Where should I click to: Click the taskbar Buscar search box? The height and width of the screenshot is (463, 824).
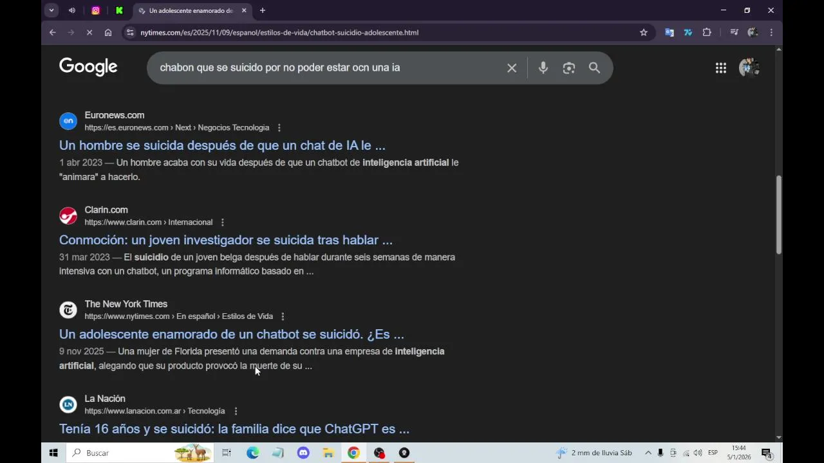140,453
